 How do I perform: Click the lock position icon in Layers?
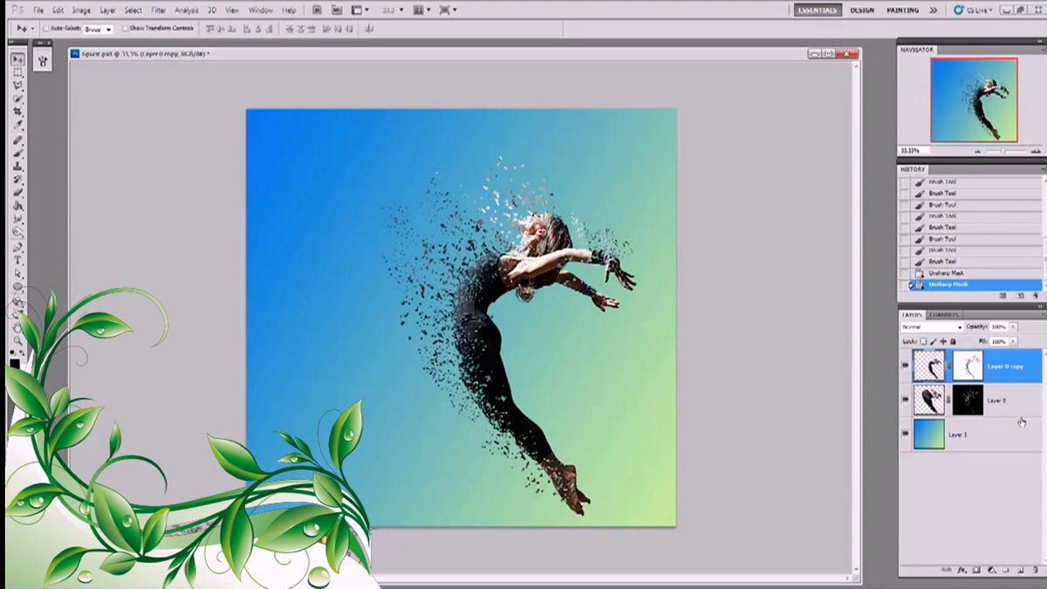[x=943, y=341]
